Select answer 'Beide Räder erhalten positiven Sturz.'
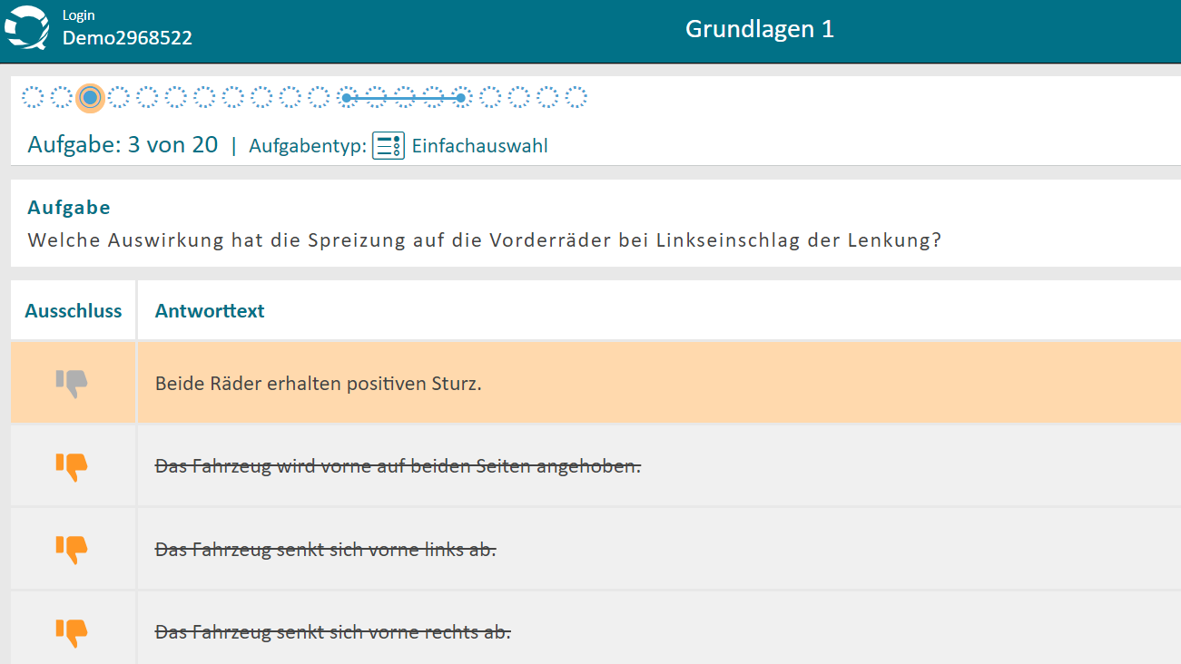The width and height of the screenshot is (1181, 664). (x=318, y=384)
